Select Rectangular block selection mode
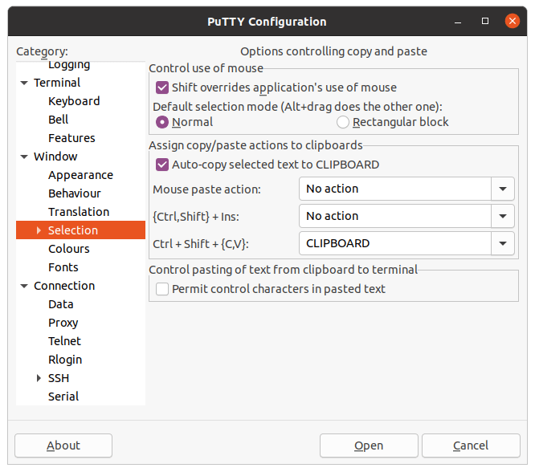The height and width of the screenshot is (472, 535). (342, 122)
